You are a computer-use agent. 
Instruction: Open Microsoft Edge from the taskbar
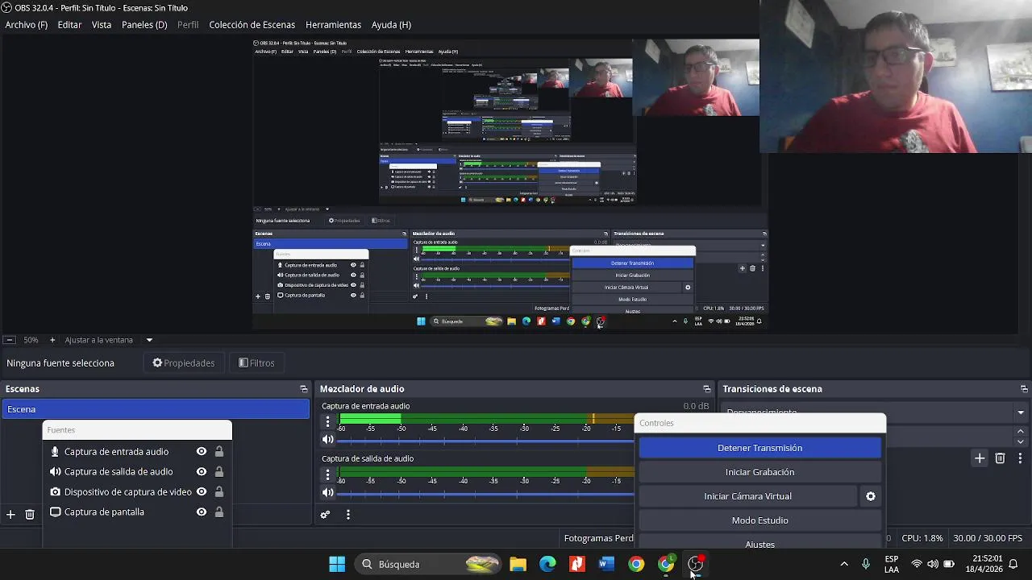547,564
